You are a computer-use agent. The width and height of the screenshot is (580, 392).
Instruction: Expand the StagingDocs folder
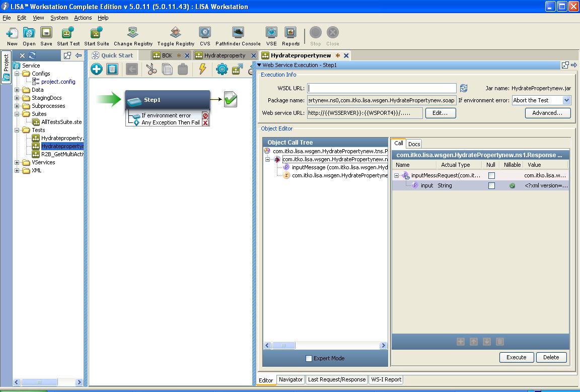coord(17,98)
